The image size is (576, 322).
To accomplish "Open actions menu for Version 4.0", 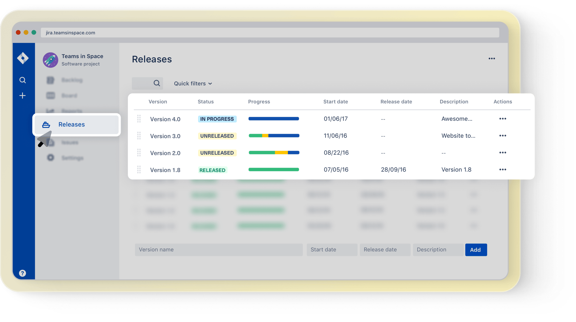I will click(x=503, y=119).
